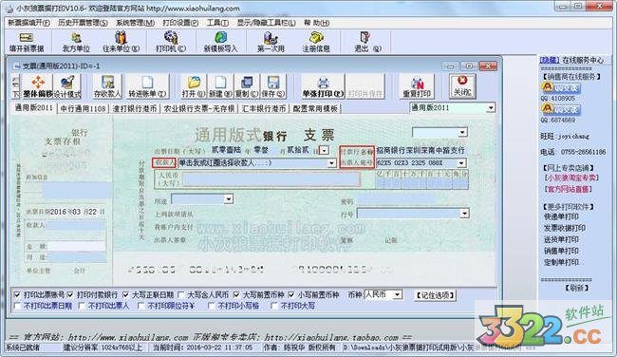617x357 pixels.
Task: Click the 填开新票据 toolbar icon
Action: [27, 43]
